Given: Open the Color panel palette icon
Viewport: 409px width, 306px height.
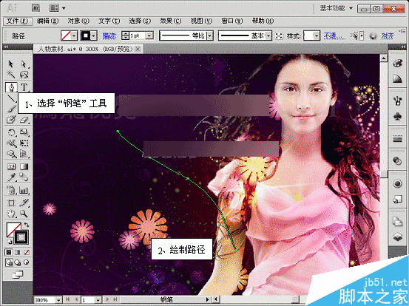Looking at the screenshot, I should point(397,64).
